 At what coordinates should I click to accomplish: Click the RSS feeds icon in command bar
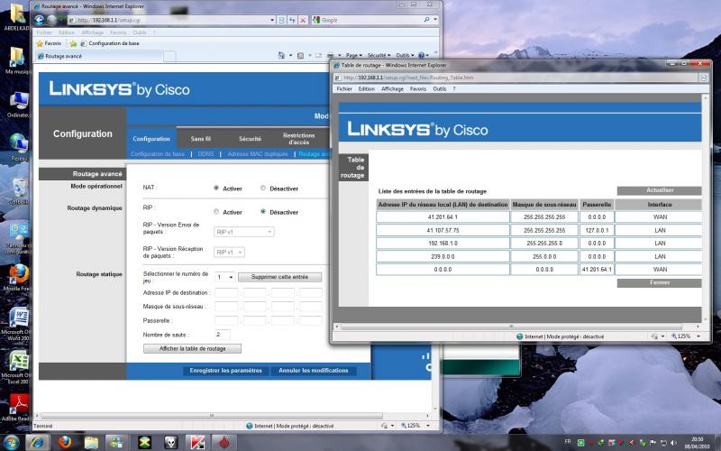click(x=300, y=55)
